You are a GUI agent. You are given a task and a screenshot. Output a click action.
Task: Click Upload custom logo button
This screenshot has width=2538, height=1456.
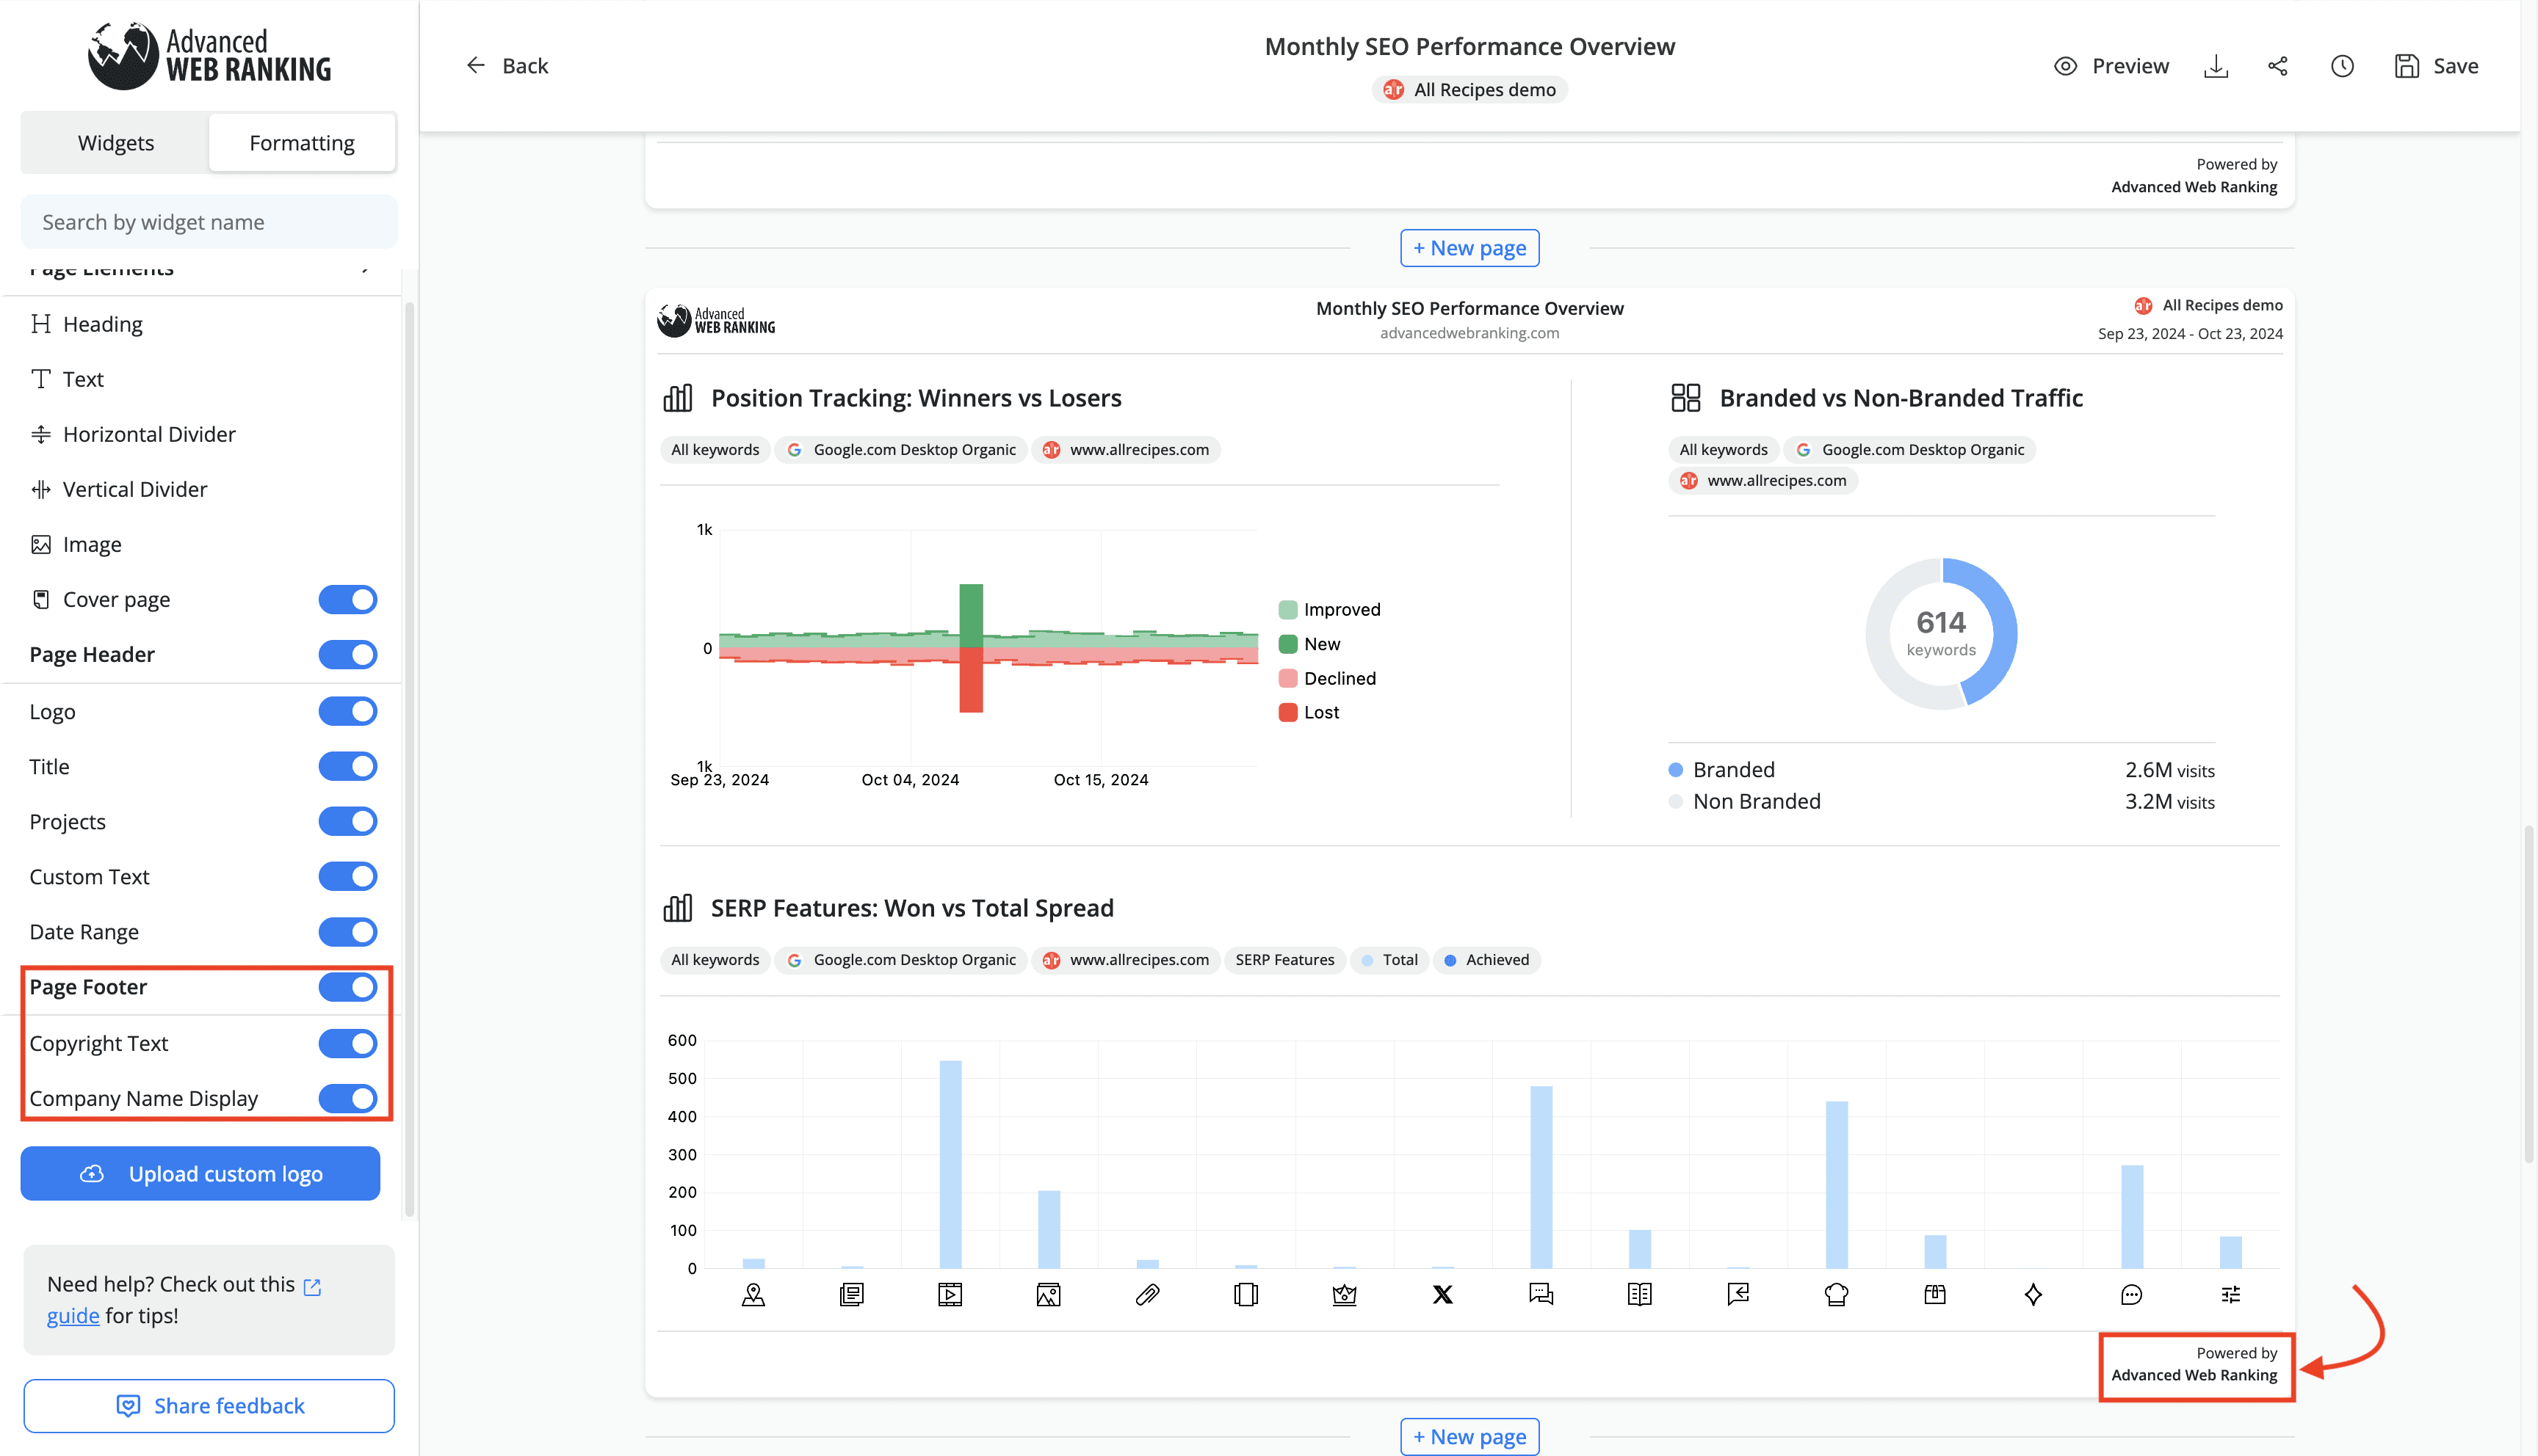[200, 1174]
